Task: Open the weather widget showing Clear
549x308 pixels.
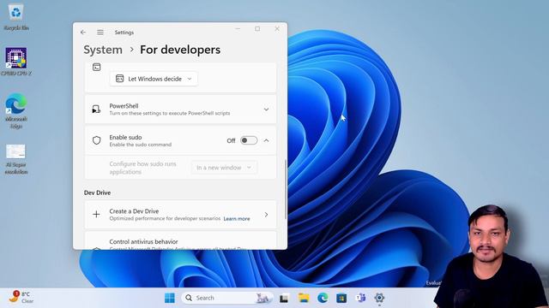Action: 21,297
